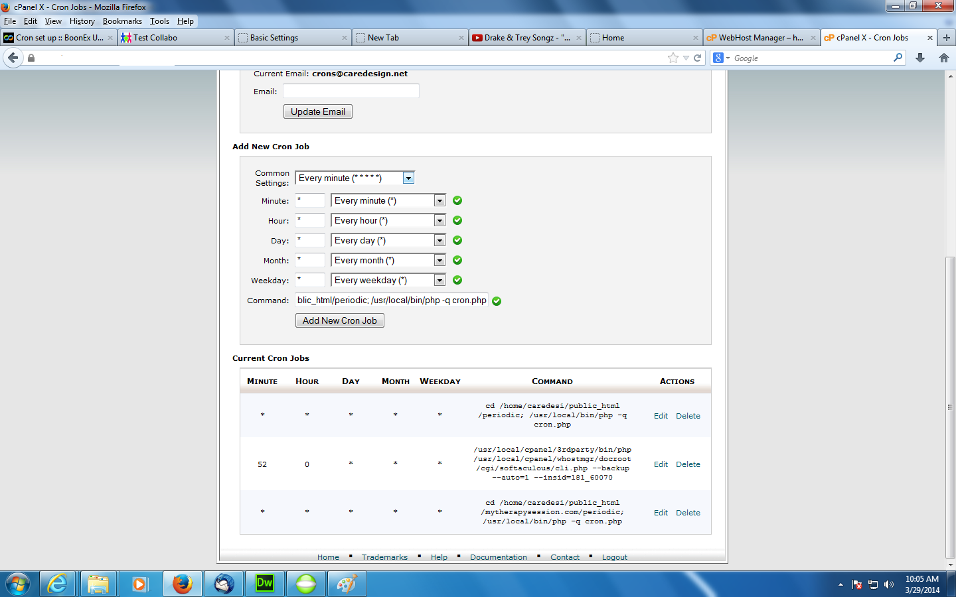Screen dimensions: 956x597
Task: Click the page vertical scrollbar thumb
Action: [951, 408]
